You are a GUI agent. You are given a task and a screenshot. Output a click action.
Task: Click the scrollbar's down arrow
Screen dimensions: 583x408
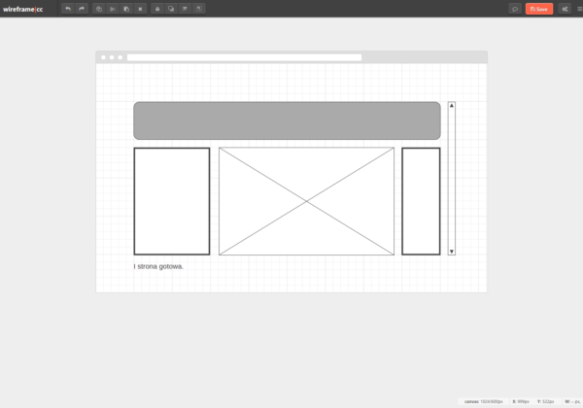coord(452,252)
